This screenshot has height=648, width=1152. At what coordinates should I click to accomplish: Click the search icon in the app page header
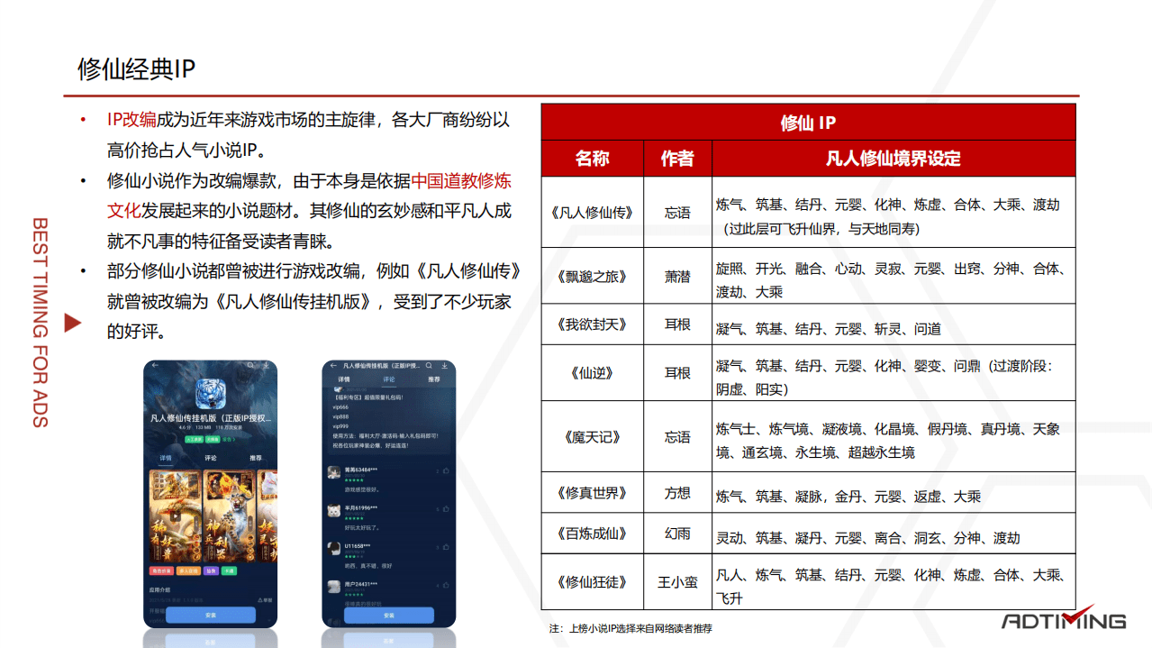251,364
